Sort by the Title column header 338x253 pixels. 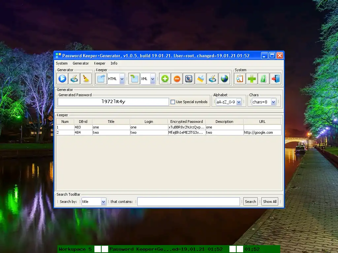[x=111, y=122]
